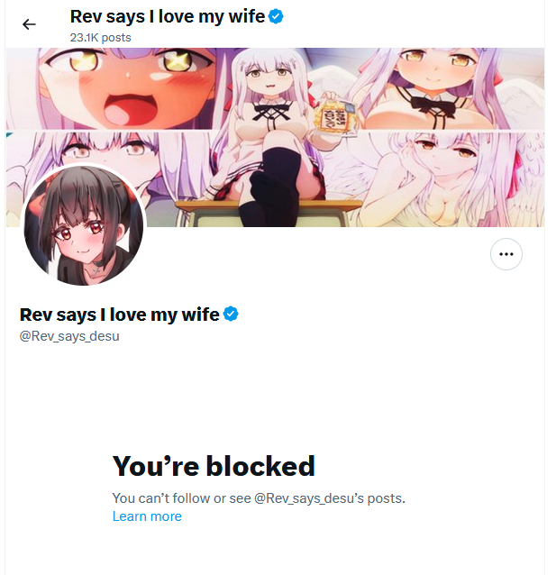Screen dimensions: 556x575
Task: Click the @Rev_says_desu handle under the name
Action: (x=69, y=336)
